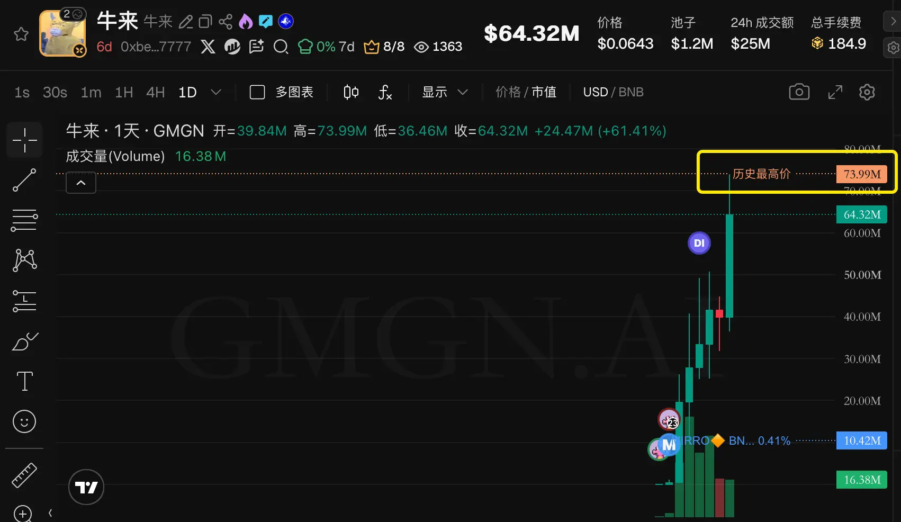This screenshot has width=901, height=522.
Task: Click the green 16.38M volume label on the axis
Action: [x=862, y=480]
